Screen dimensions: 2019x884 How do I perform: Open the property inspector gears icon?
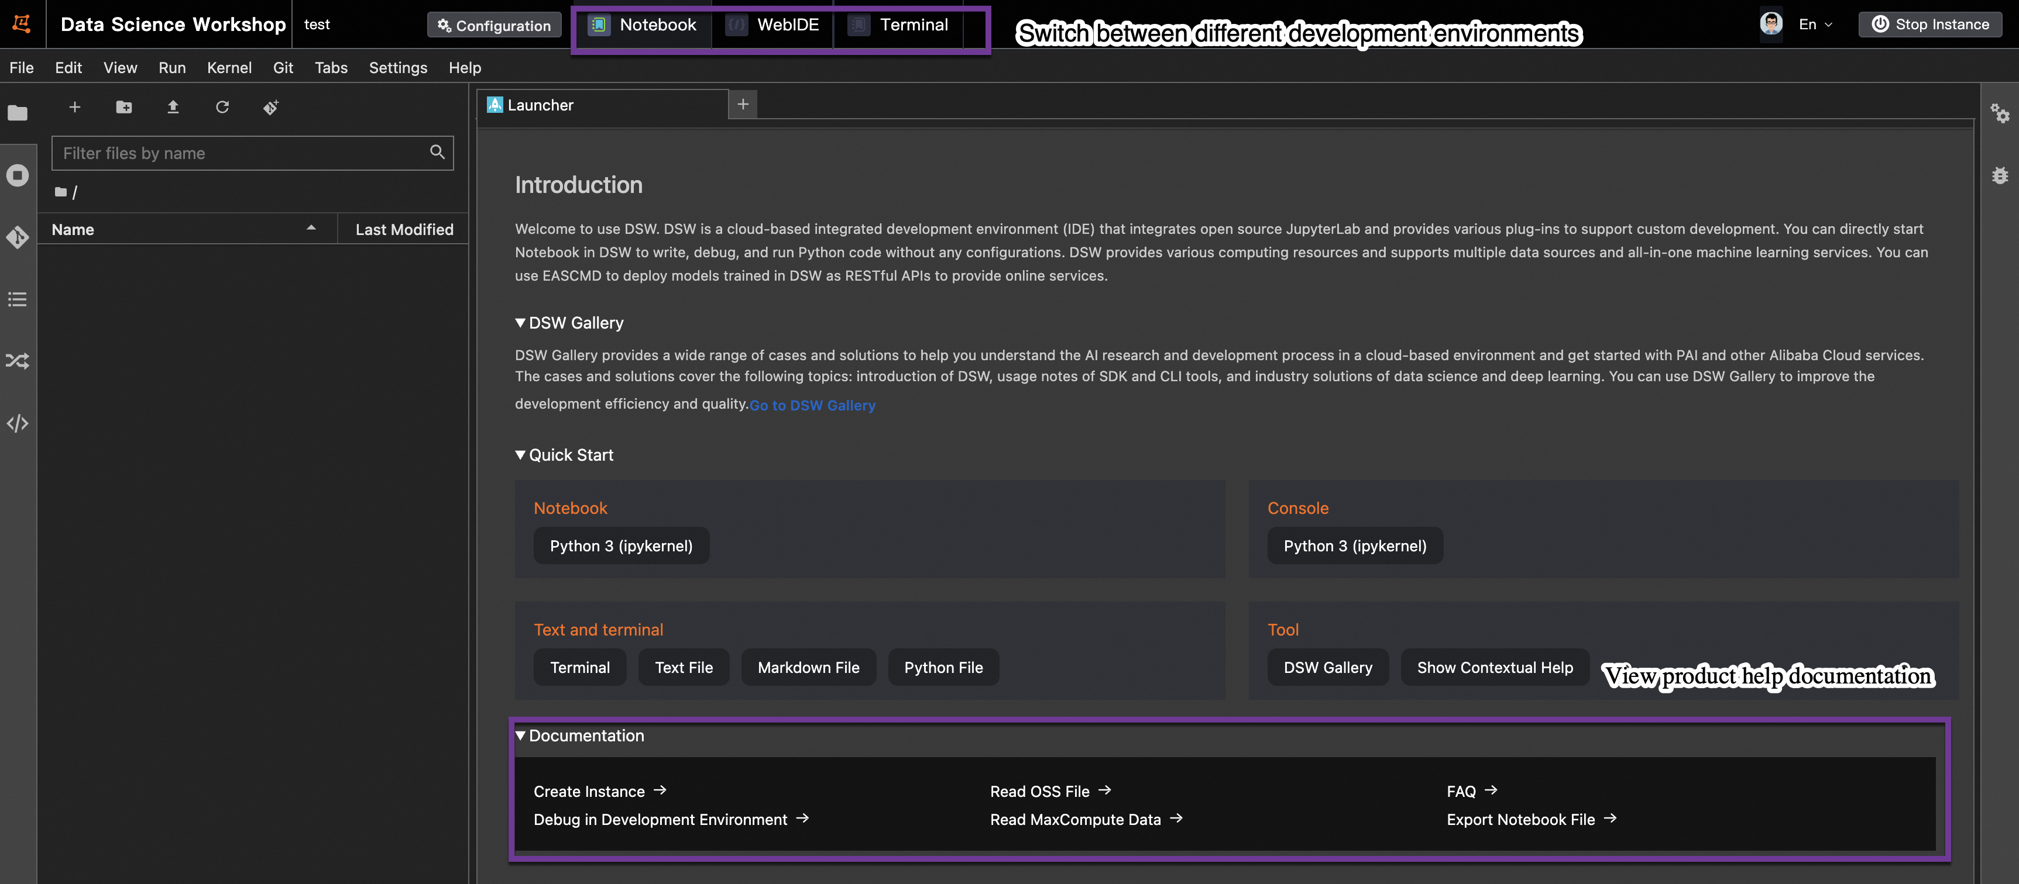[2000, 113]
